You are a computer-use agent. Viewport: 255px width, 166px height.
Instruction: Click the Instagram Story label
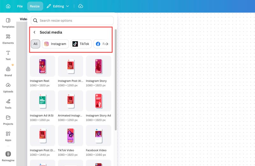click(96, 81)
